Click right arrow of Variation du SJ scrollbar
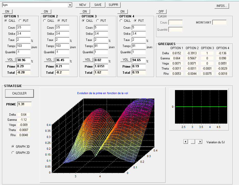This screenshot has width=239, height=185. click(x=200, y=142)
